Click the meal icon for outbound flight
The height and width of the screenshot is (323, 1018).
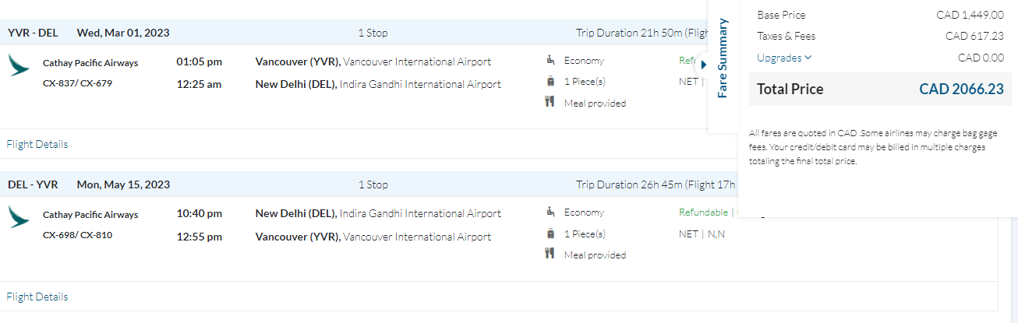550,102
